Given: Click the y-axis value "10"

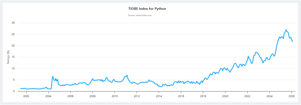Looking at the screenshot, I should click(13, 68).
